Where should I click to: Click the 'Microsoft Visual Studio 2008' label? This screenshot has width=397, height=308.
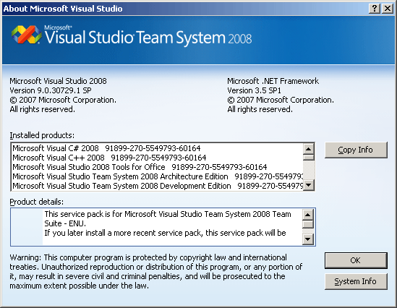click(x=58, y=81)
